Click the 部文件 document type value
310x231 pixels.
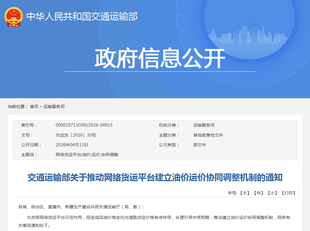(x=200, y=145)
